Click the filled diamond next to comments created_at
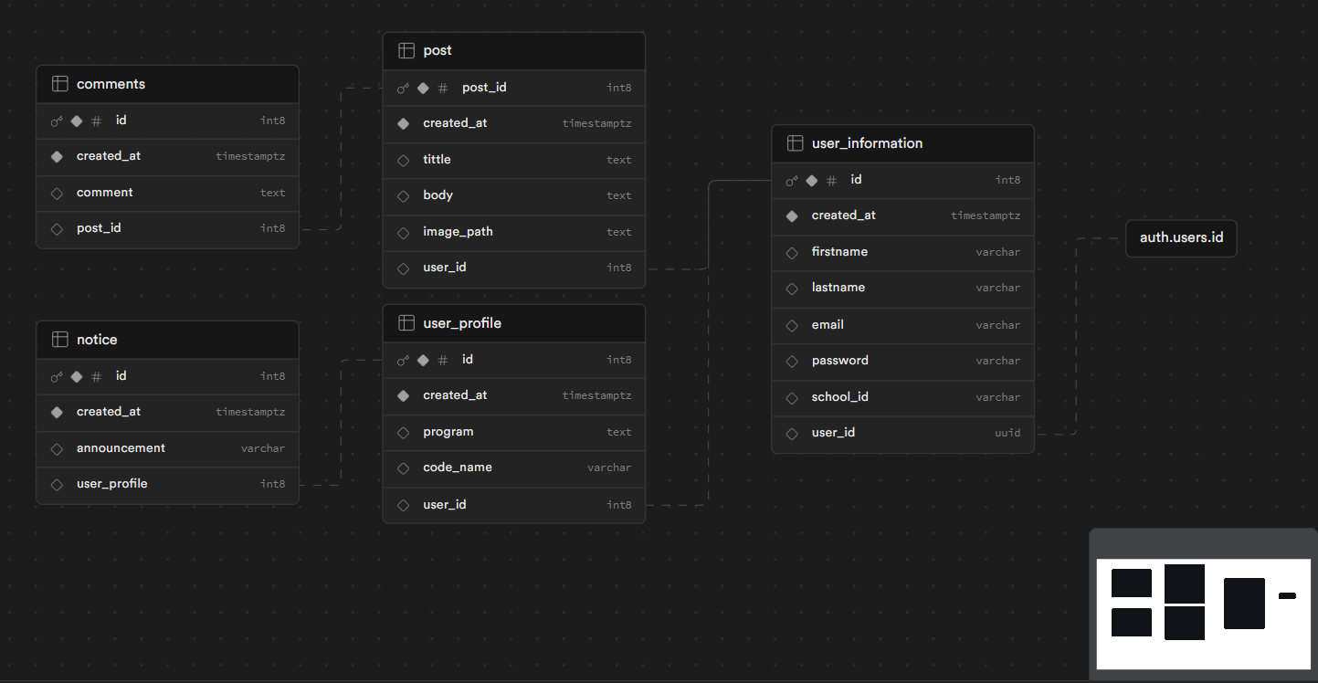This screenshot has width=1318, height=683. [x=57, y=156]
